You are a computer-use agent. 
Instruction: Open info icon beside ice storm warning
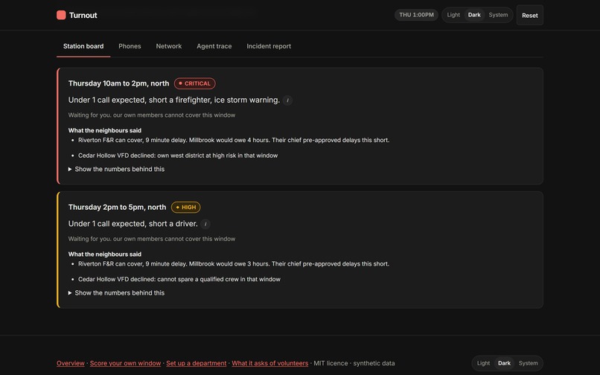tap(288, 100)
